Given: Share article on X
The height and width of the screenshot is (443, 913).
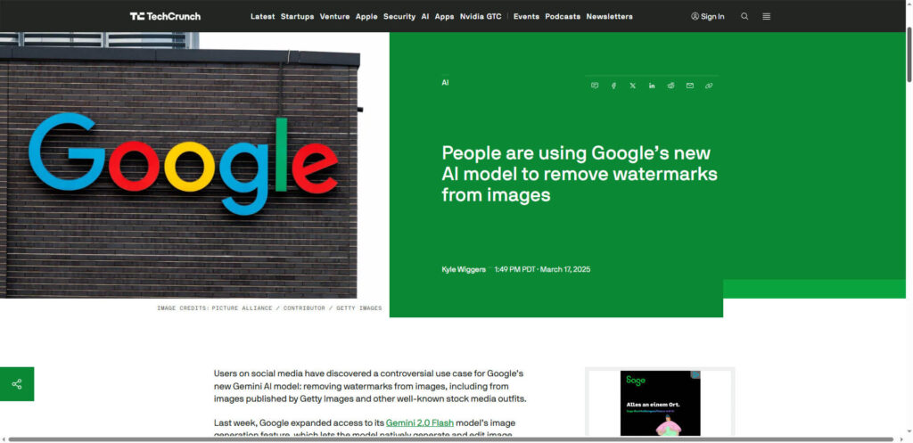Looking at the screenshot, I should [x=633, y=86].
